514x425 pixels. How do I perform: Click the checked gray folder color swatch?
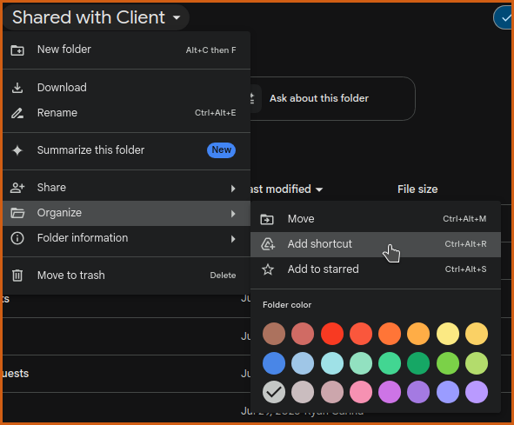click(274, 392)
